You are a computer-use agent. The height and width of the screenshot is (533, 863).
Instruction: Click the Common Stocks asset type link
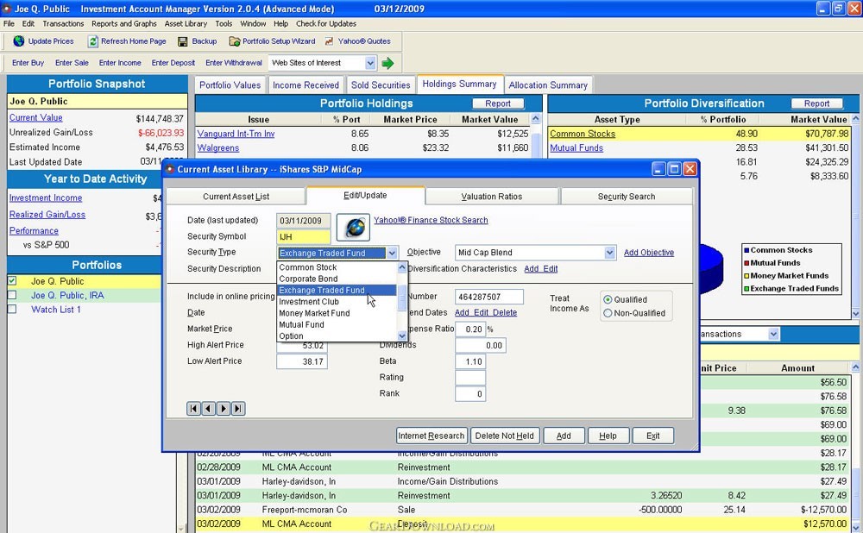click(583, 134)
